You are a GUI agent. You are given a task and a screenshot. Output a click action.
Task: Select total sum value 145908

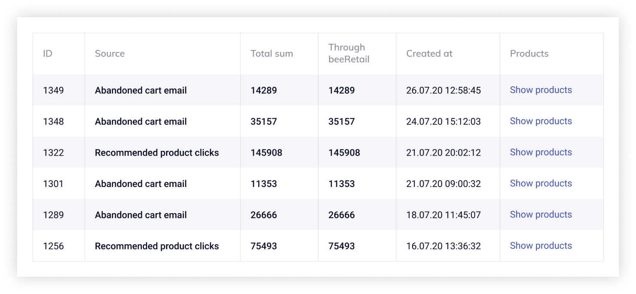[x=266, y=153]
